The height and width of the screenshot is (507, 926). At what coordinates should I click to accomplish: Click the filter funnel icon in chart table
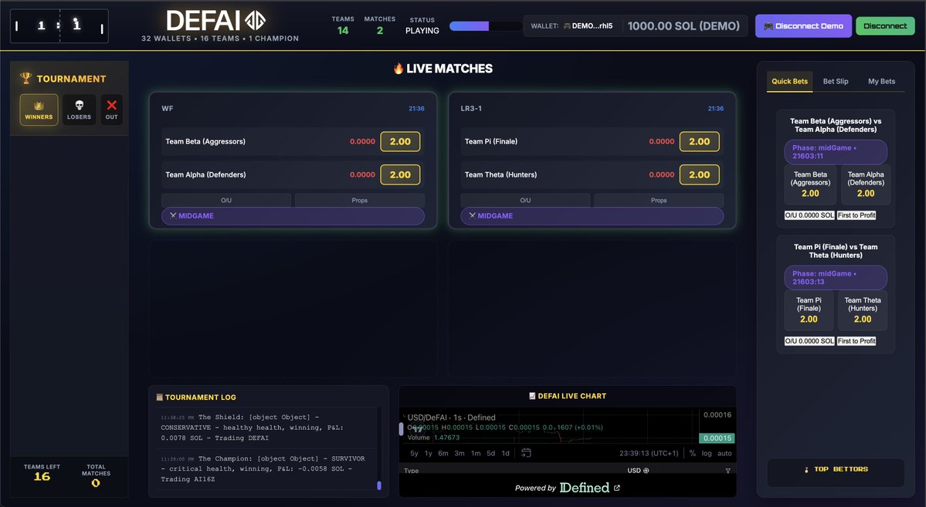click(x=728, y=471)
